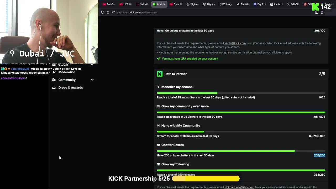
Task: Switch to the EarthCam browser tab
Action: point(109,4)
